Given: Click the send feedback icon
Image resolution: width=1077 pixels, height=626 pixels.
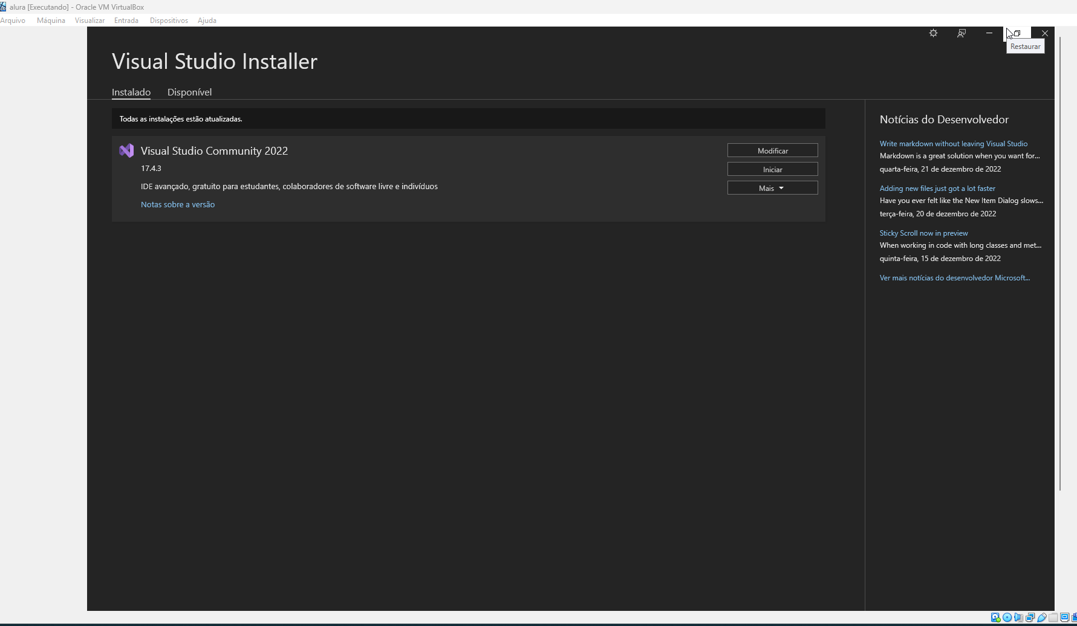Looking at the screenshot, I should (961, 33).
